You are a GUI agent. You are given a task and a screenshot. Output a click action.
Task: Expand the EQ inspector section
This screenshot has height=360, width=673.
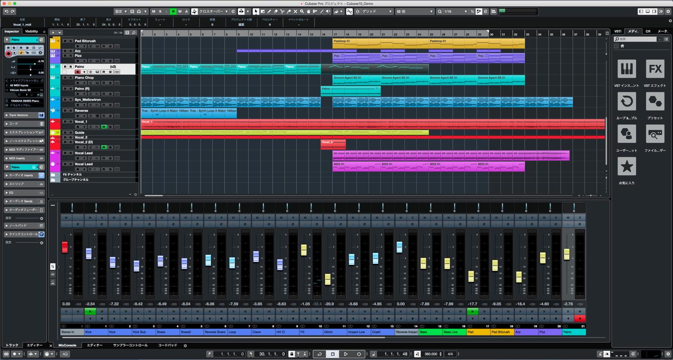(25, 192)
